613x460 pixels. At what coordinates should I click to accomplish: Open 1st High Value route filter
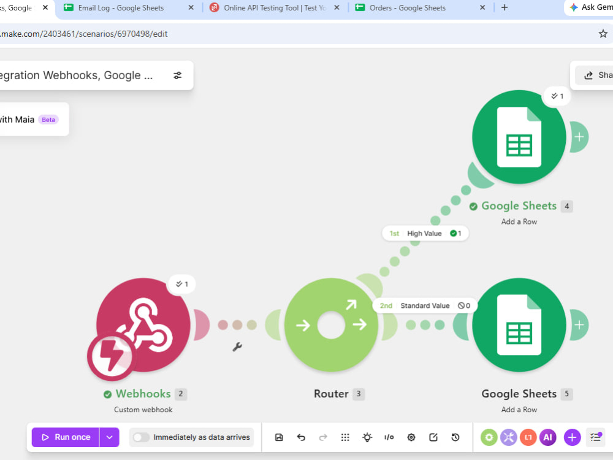point(425,234)
